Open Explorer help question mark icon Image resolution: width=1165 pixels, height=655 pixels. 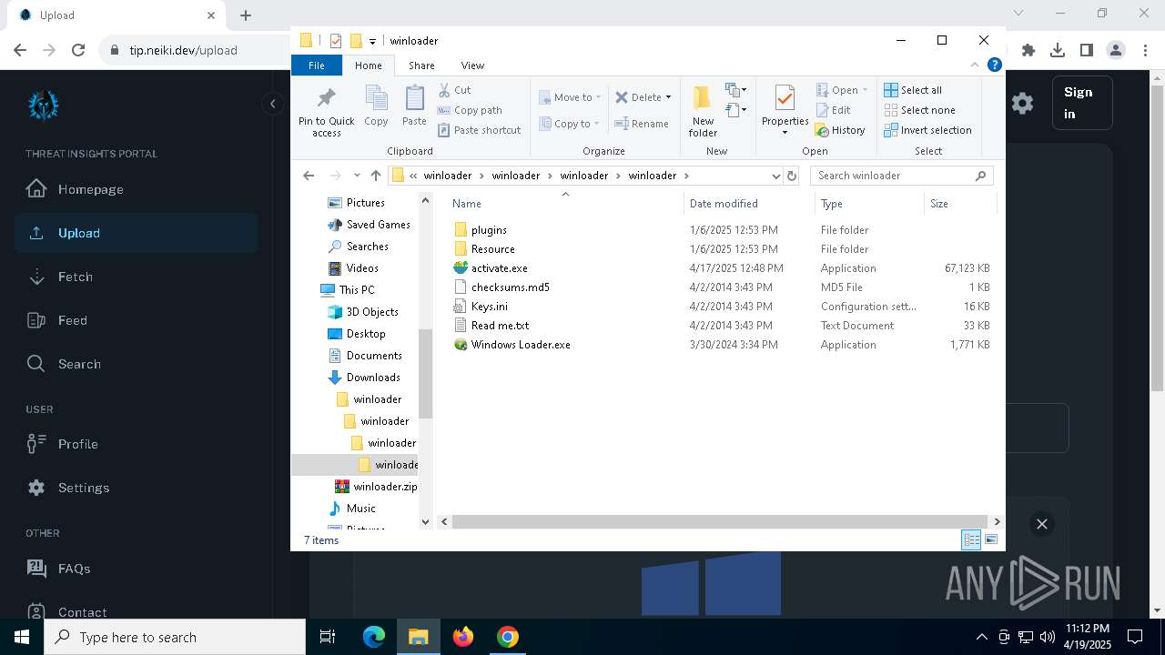coord(995,65)
